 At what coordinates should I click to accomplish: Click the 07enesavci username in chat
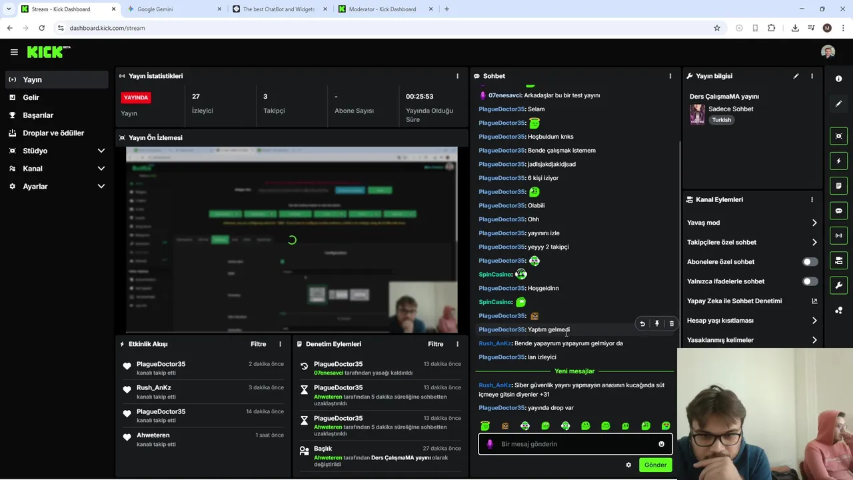coord(506,95)
